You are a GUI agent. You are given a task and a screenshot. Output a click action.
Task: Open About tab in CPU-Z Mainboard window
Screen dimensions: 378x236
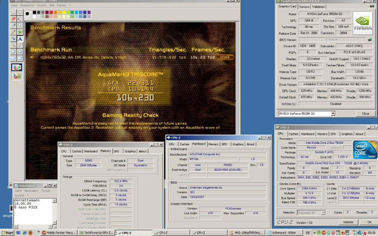(x=251, y=144)
